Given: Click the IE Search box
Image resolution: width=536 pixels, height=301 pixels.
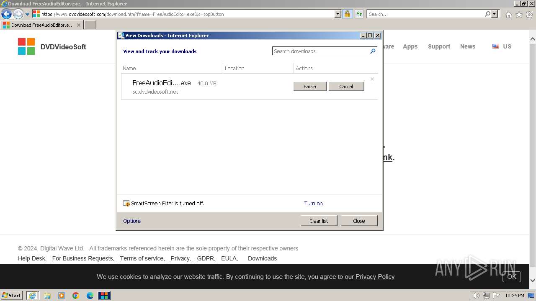Looking at the screenshot, I should [425, 14].
